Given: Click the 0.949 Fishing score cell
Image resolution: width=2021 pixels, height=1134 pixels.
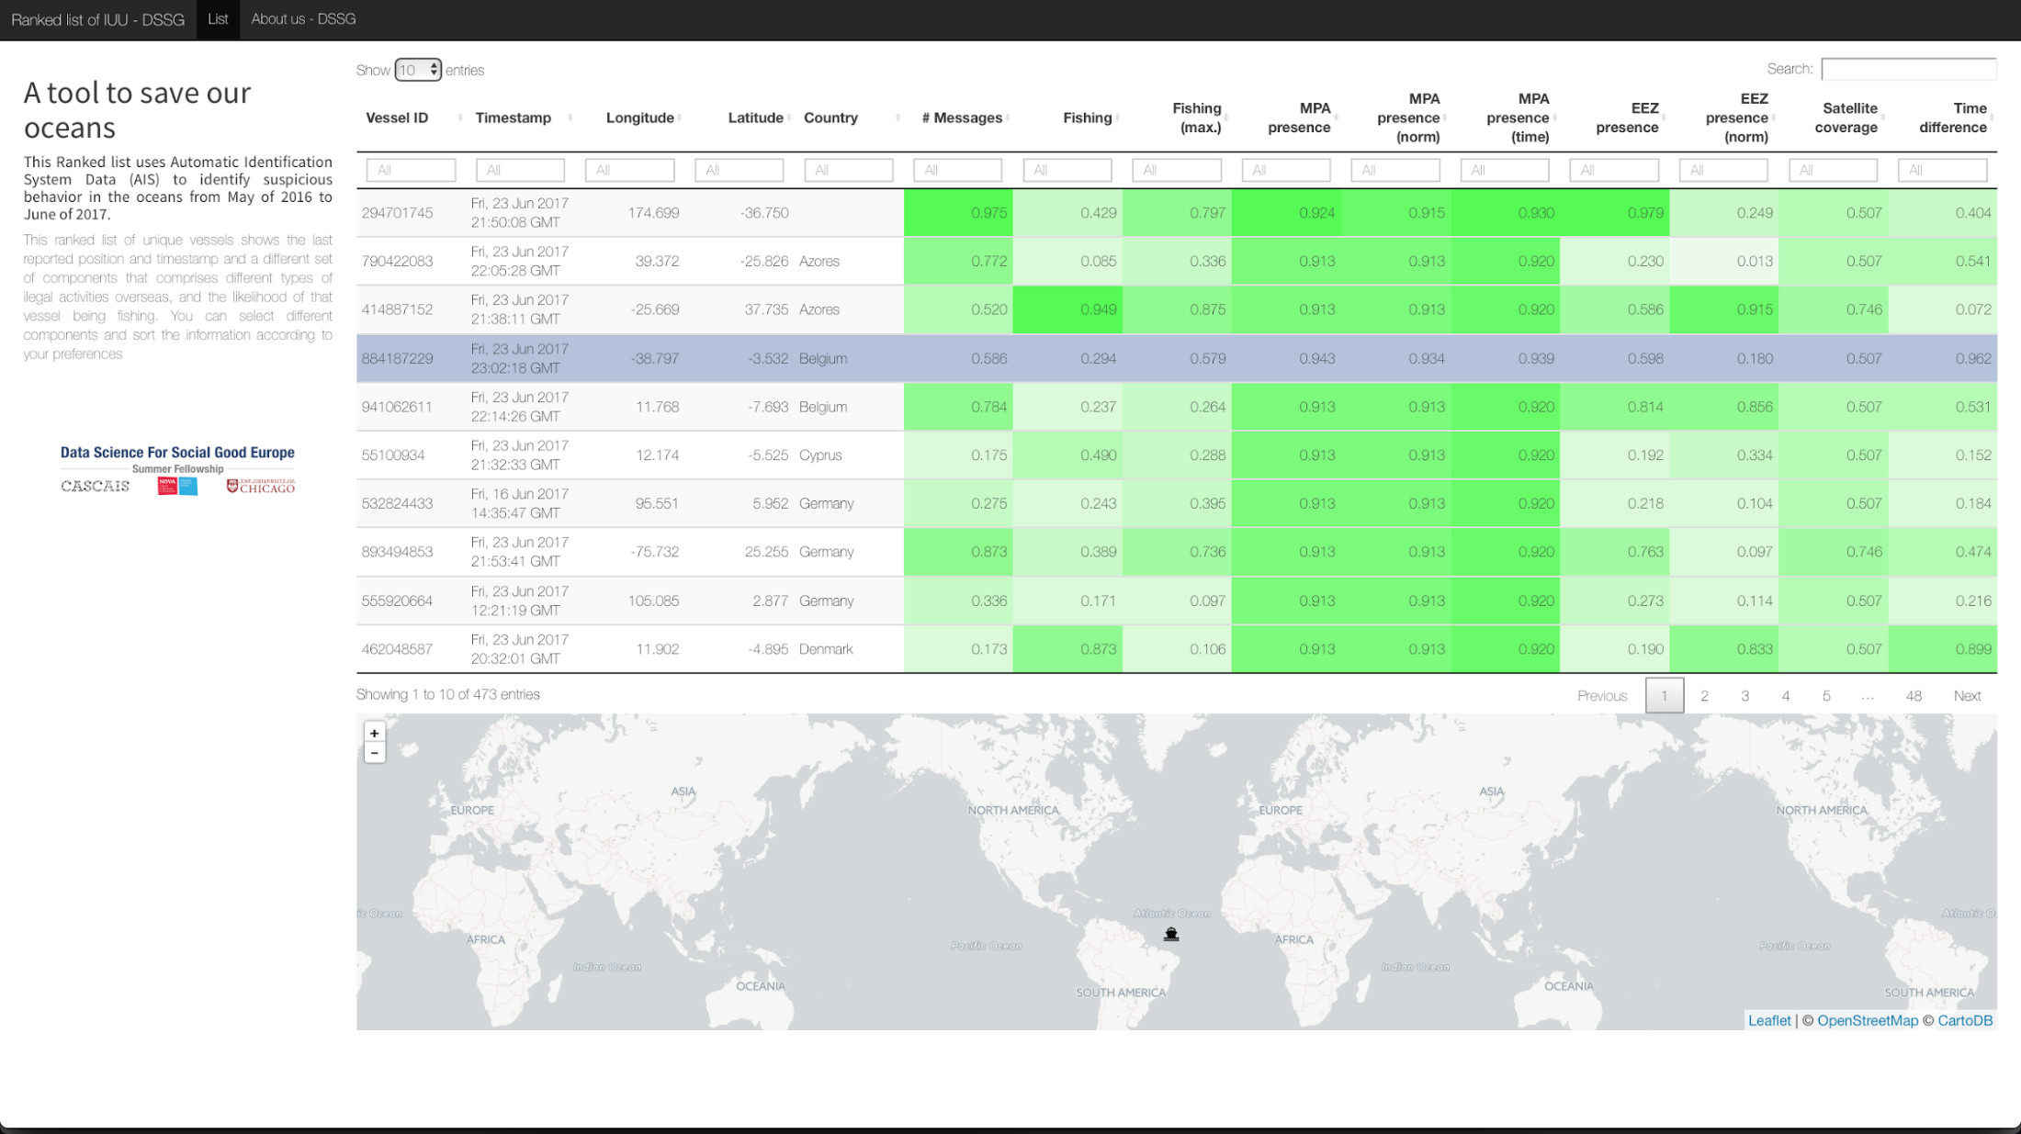Looking at the screenshot, I should pyautogui.click(x=1067, y=309).
